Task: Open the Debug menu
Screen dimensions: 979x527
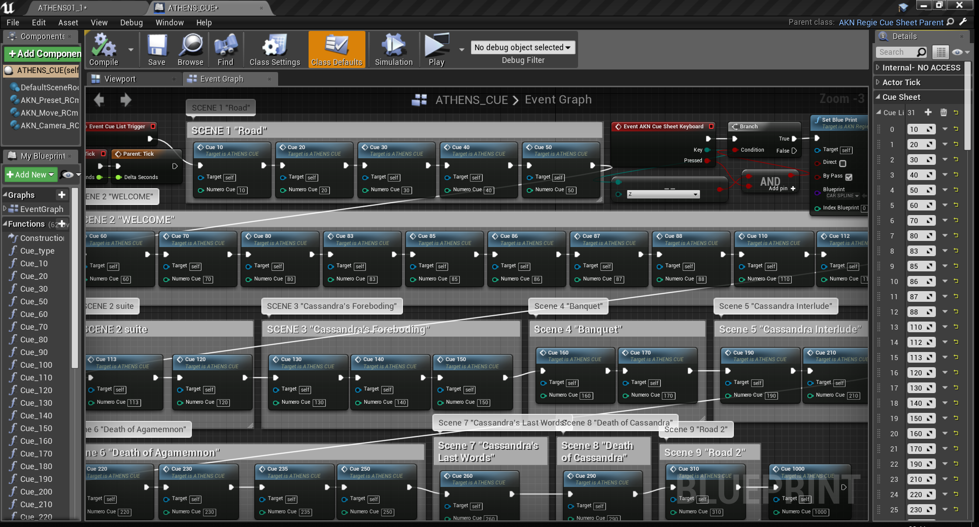Action: tap(131, 22)
